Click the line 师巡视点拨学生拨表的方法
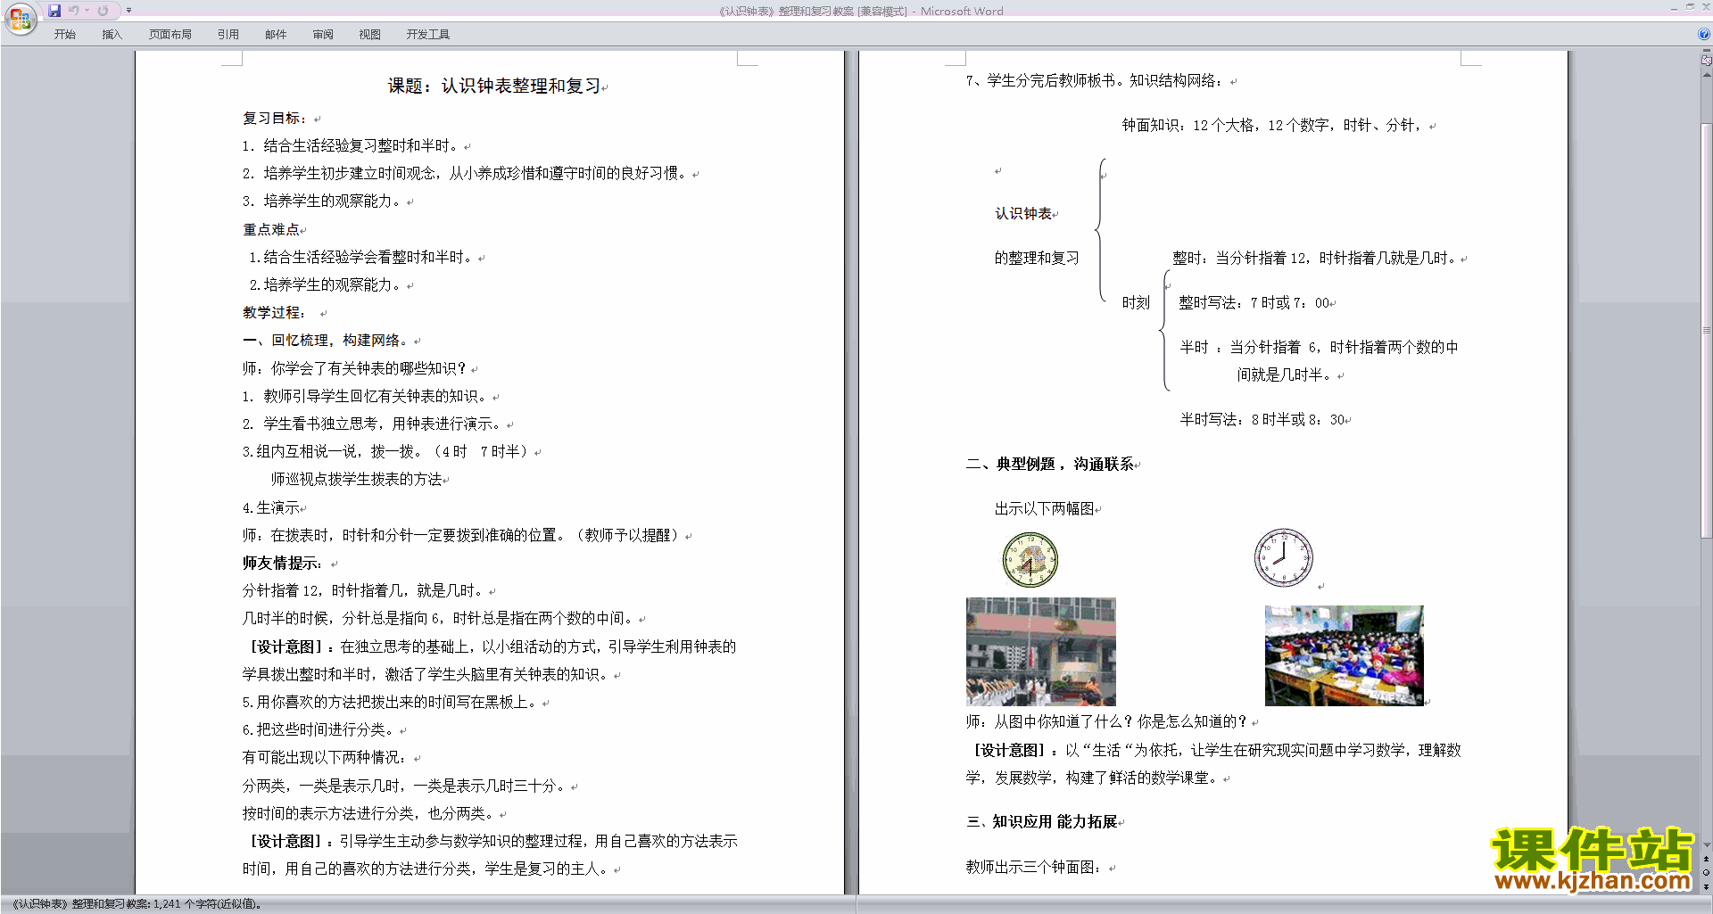The image size is (1713, 914). [x=357, y=480]
